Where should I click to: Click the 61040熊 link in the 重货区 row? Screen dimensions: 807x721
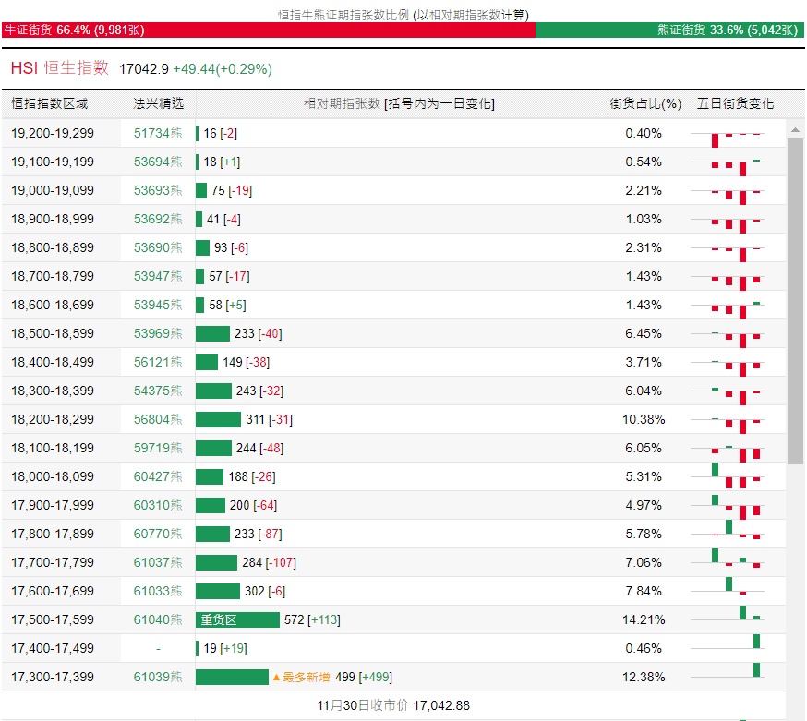tap(158, 619)
